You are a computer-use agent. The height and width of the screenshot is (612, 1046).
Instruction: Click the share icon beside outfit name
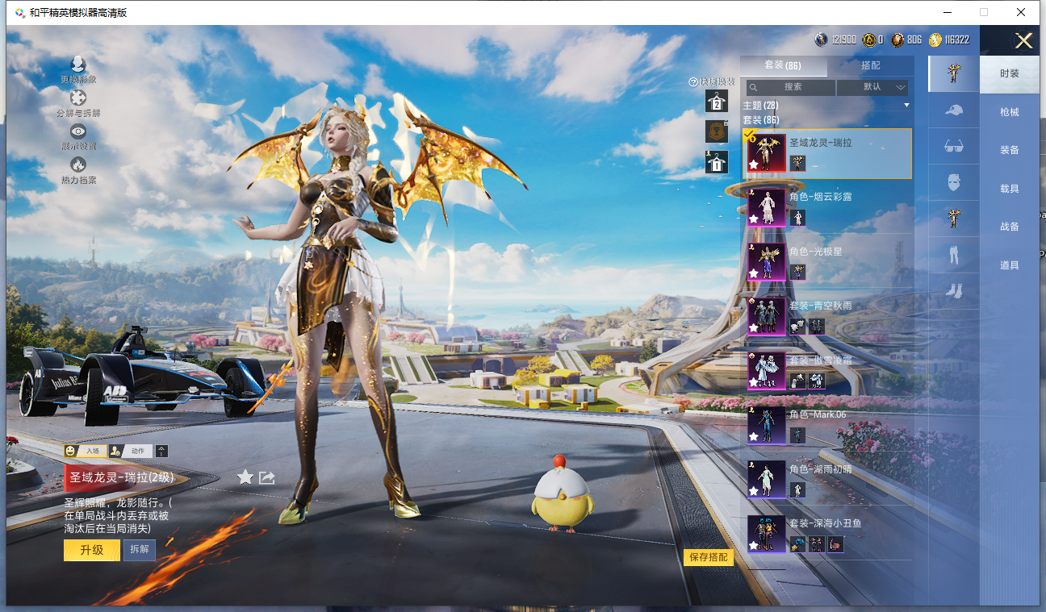(267, 477)
